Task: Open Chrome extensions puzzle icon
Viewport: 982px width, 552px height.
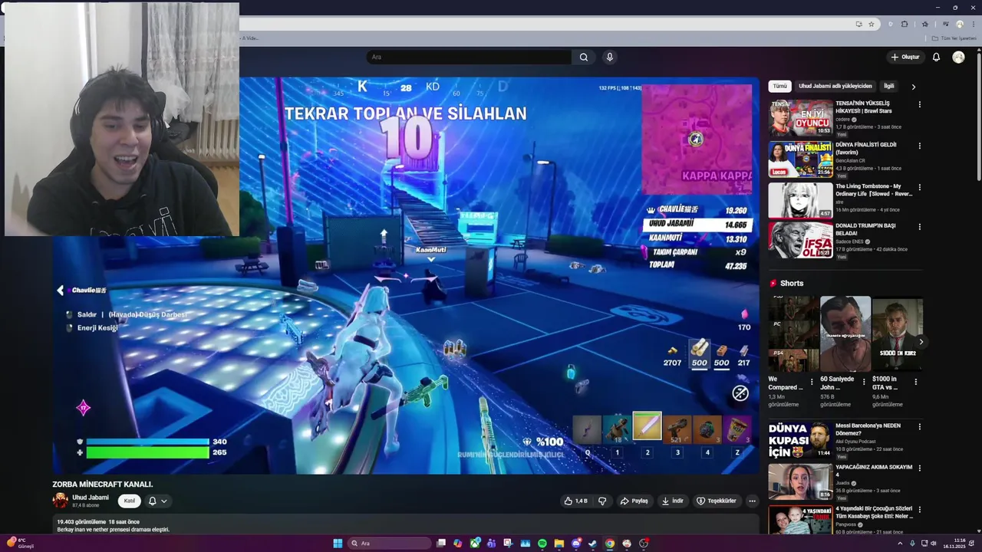Action: pyautogui.click(x=905, y=24)
